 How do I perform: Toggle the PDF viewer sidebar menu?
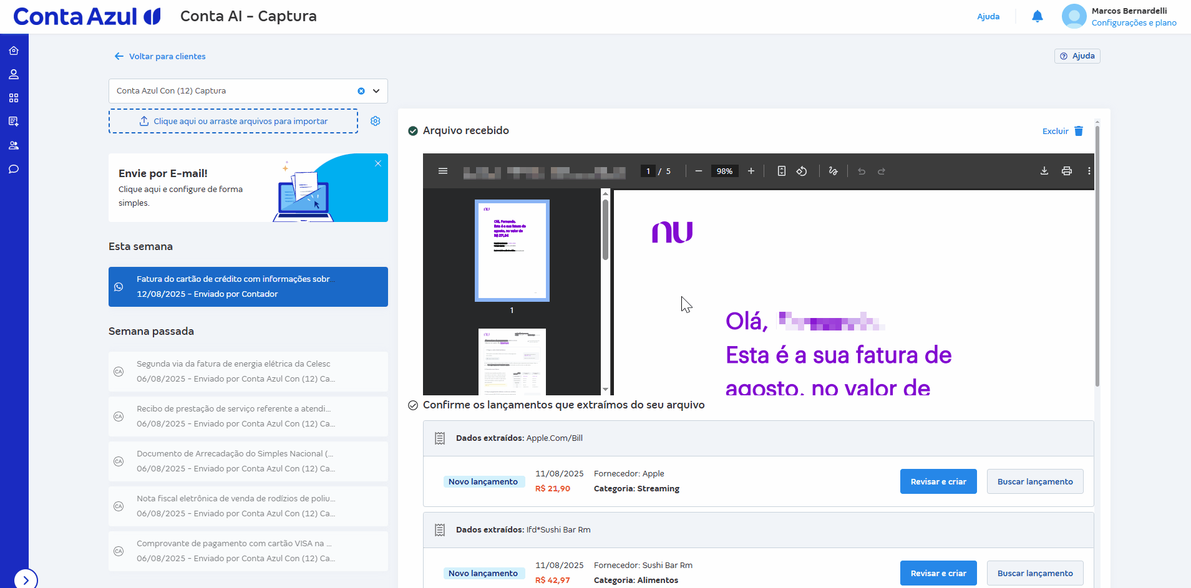click(x=443, y=171)
